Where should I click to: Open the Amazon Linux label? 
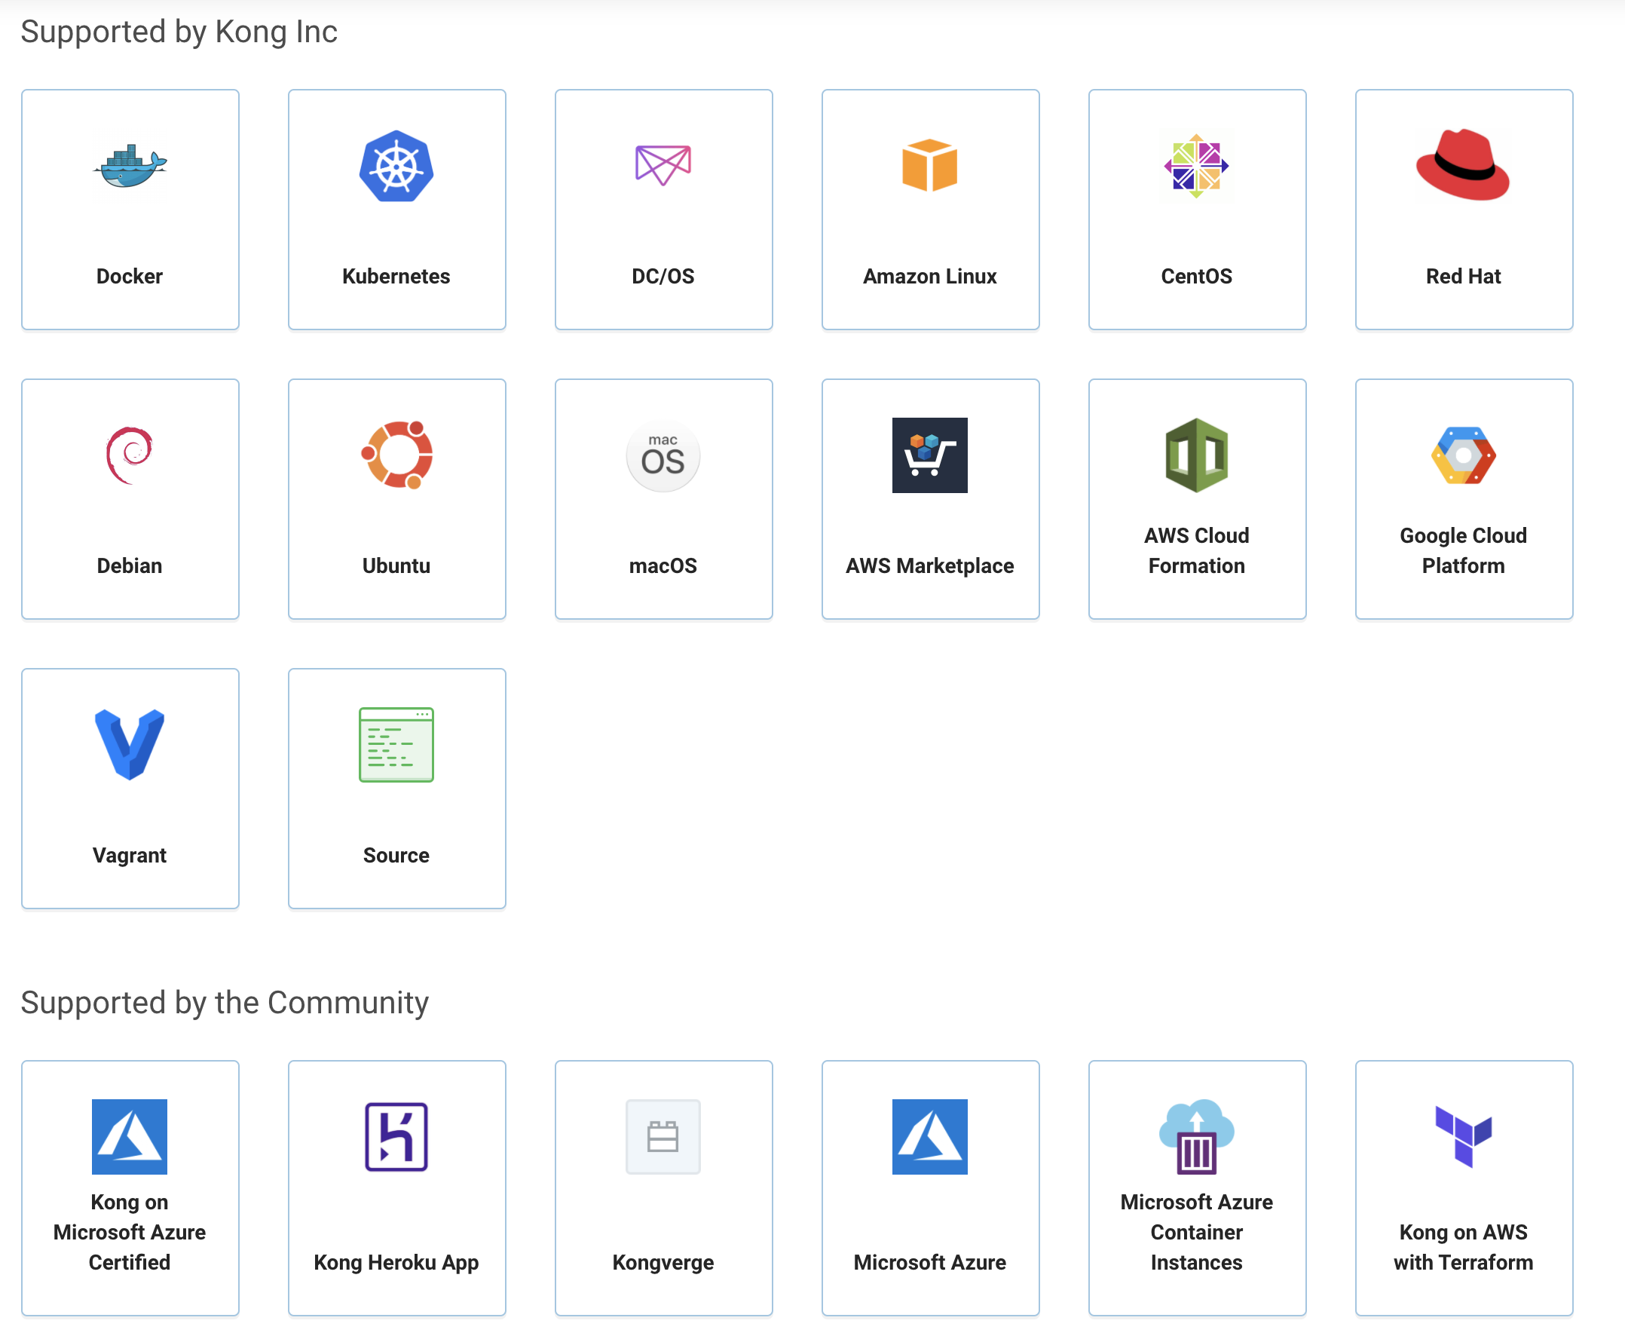pos(929,276)
